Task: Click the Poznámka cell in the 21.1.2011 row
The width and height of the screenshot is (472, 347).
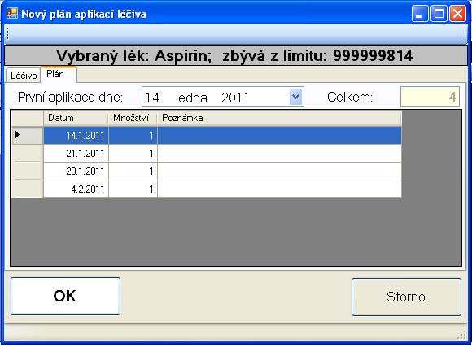Action: [x=279, y=154]
